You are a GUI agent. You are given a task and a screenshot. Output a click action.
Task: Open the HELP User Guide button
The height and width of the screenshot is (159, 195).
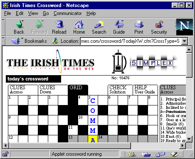click(x=145, y=90)
